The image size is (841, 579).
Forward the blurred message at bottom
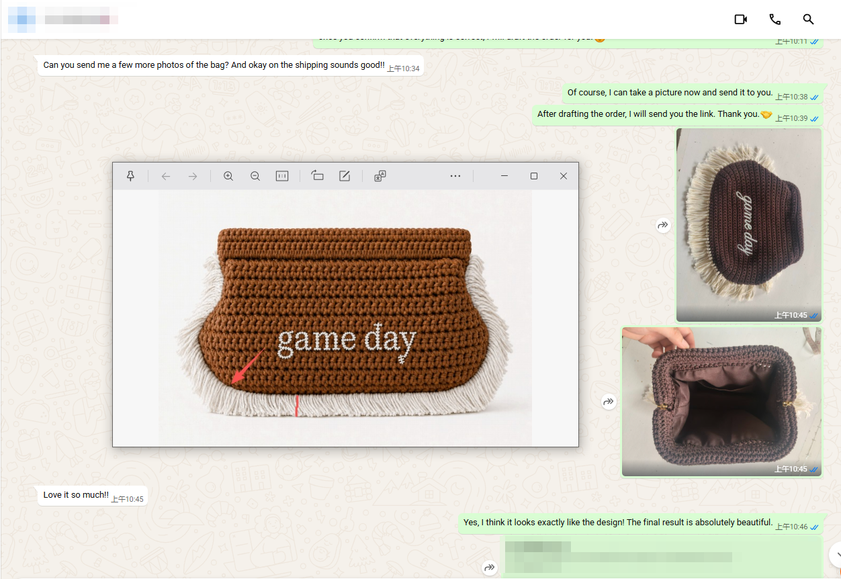[x=489, y=568]
